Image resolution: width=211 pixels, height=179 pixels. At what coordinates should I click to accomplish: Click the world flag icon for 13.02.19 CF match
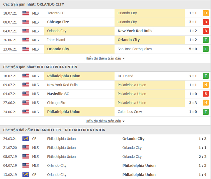pyautogui.click(x=26, y=175)
